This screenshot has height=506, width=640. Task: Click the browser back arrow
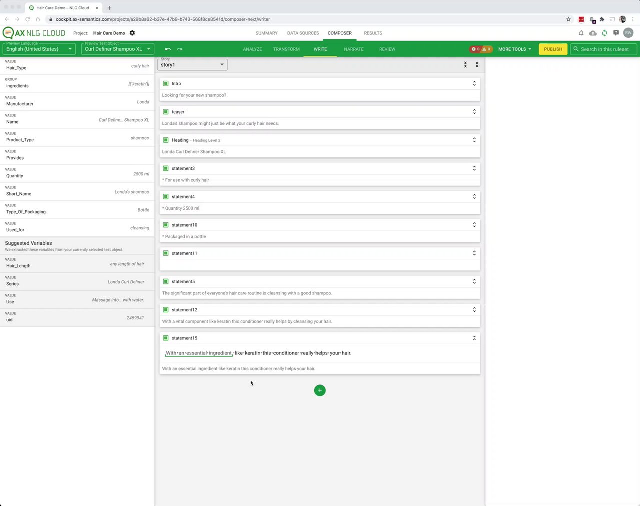pyautogui.click(x=7, y=19)
